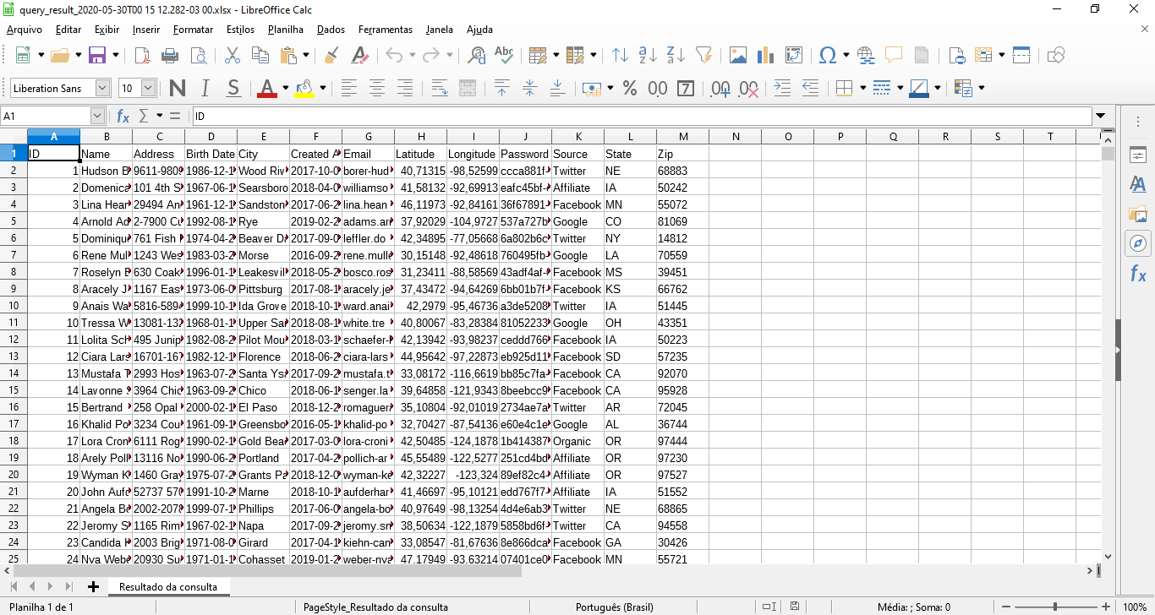This screenshot has height=615, width=1155.
Task: Click the Cut scissors icon
Action: coord(233,56)
